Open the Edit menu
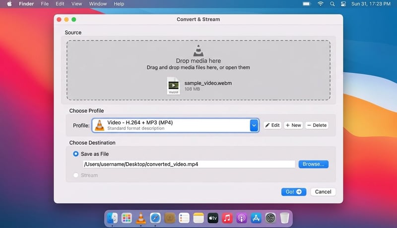The width and height of the screenshot is (397, 228). click(x=60, y=4)
